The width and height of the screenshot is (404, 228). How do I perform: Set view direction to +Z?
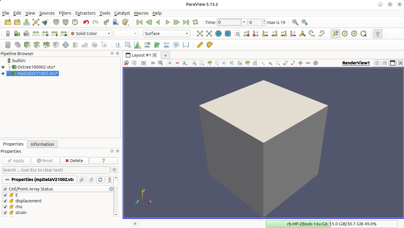pos(284,34)
